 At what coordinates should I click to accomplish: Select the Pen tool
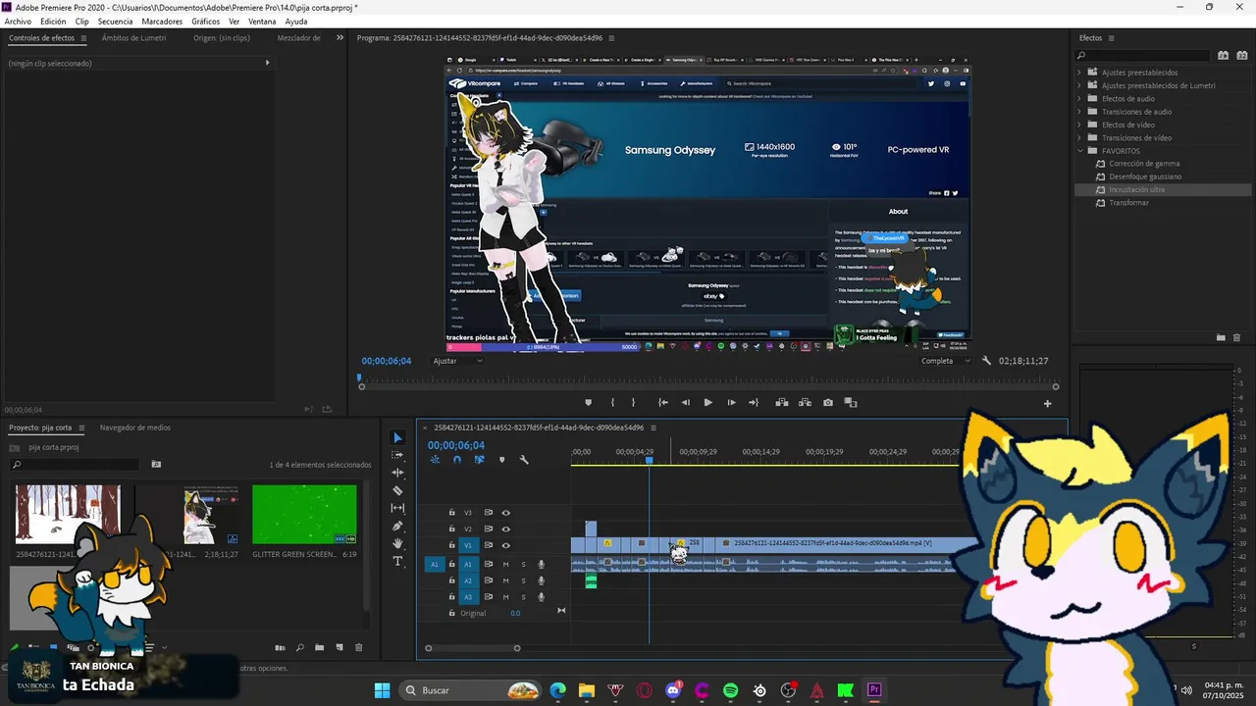[397, 526]
